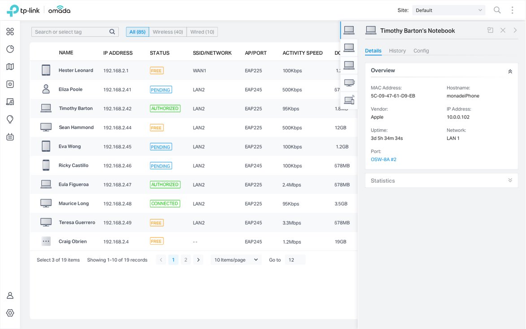Open the 10 Items/page dropdown
This screenshot has width=526, height=329.
[236, 260]
